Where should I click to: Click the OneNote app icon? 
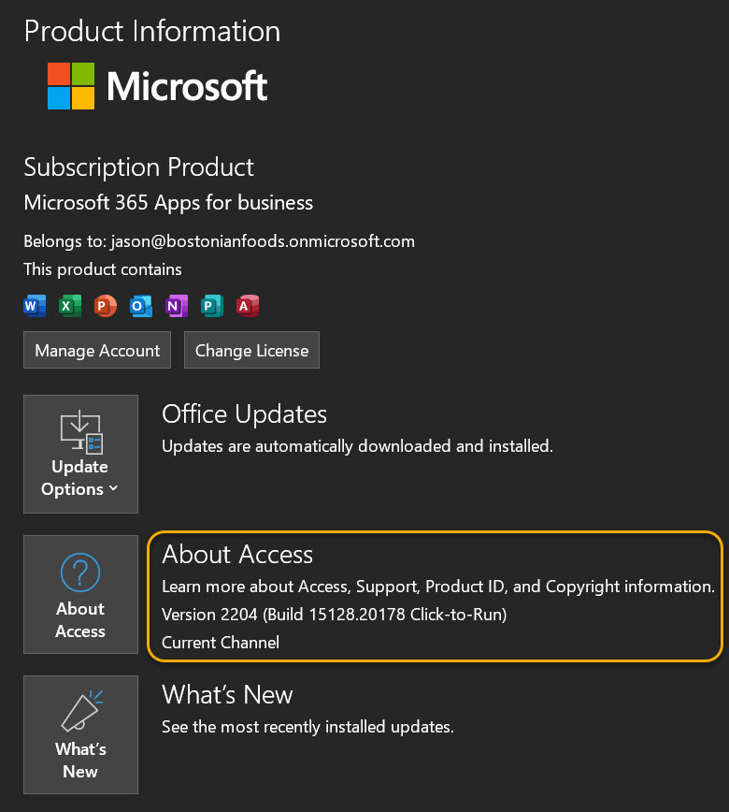click(177, 305)
